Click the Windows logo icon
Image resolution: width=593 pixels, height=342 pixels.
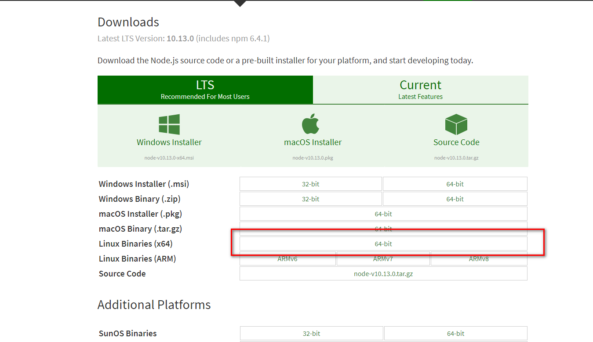169,124
